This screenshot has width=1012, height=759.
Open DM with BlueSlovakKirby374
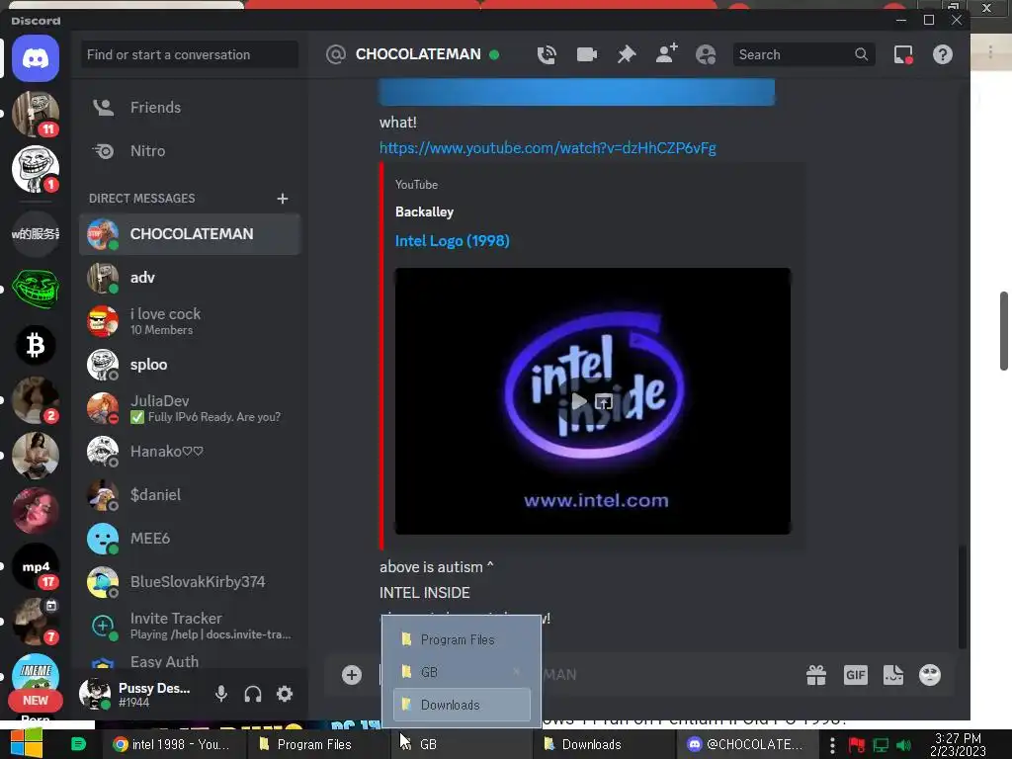pyautogui.click(x=190, y=581)
